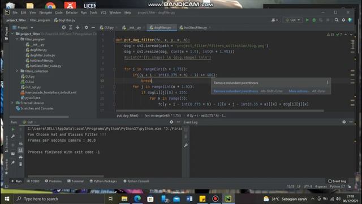This screenshot has width=362, height=204.
Task: Open the Navigate menu
Action: click(45, 12)
